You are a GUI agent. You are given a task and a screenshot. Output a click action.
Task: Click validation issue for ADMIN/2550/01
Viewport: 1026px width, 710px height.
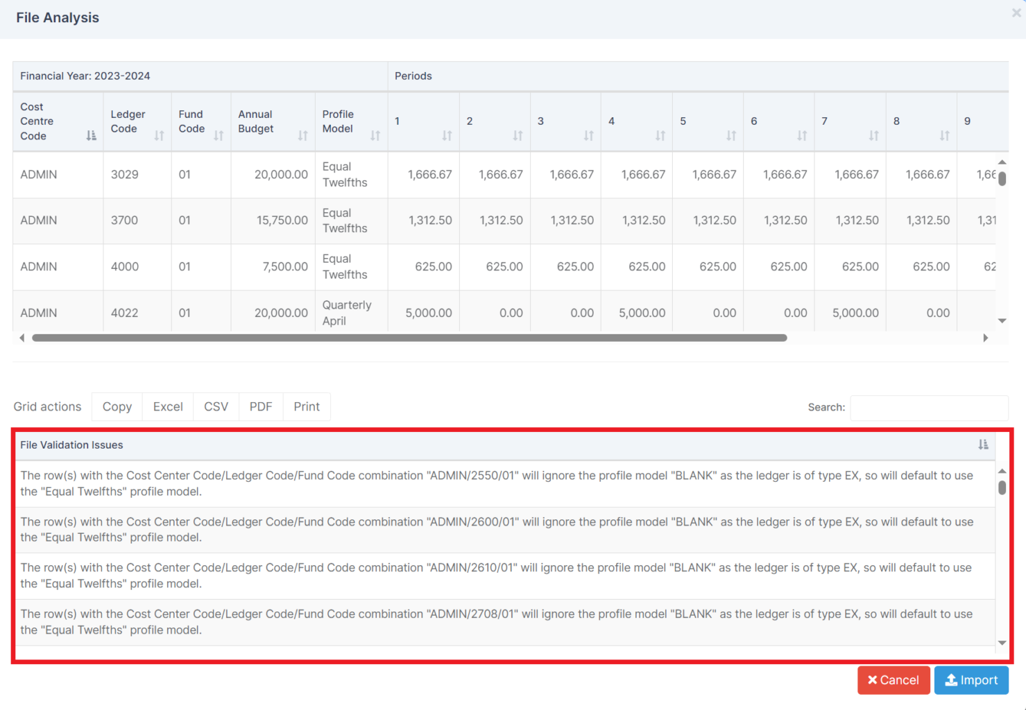(504, 484)
